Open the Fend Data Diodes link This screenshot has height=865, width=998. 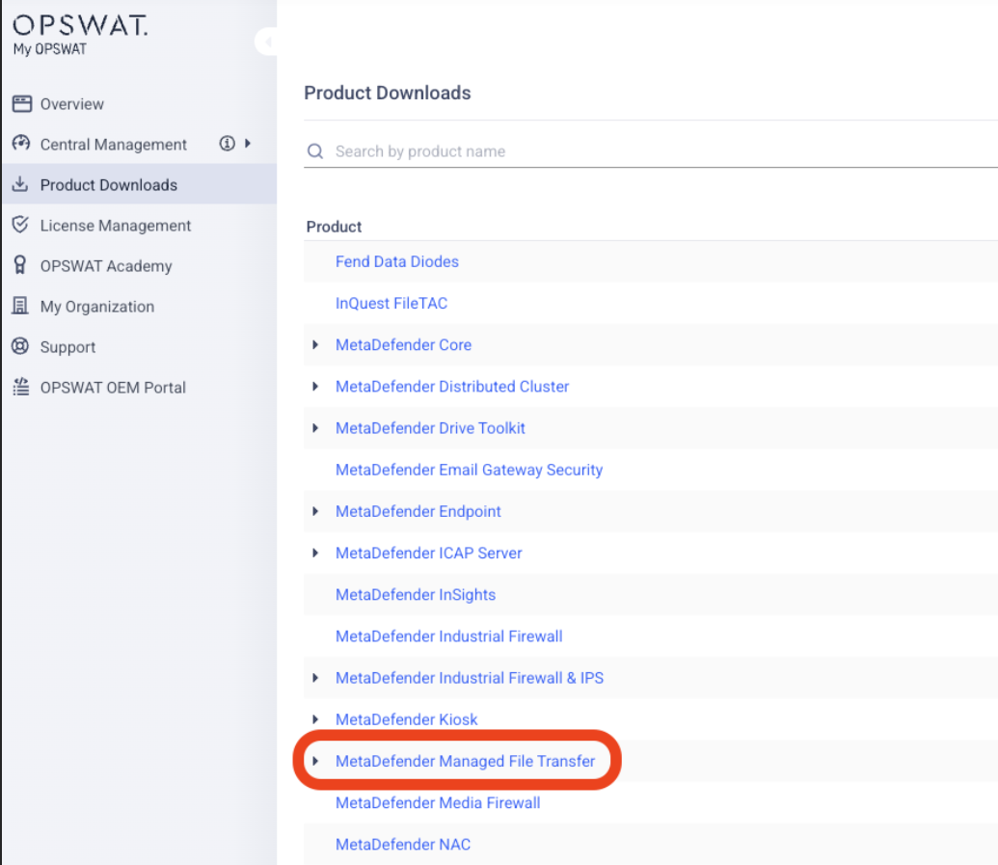click(397, 261)
